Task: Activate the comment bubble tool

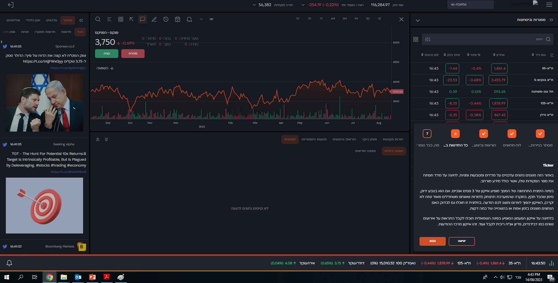Action: coord(143,19)
